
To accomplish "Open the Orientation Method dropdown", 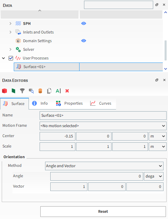I will tap(104, 166).
